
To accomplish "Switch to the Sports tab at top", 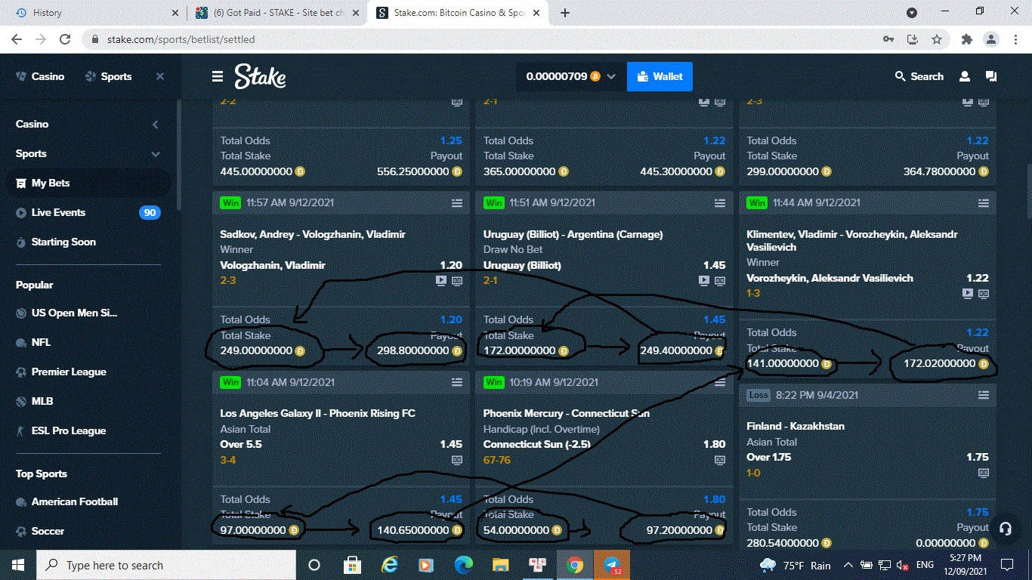I will click(x=109, y=76).
